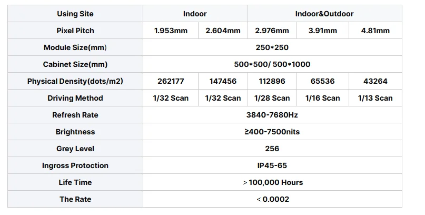Image resolution: width=425 pixels, height=215 pixels.
Task: Select the ≥400-7500nits brightness value
Action: [x=272, y=132]
